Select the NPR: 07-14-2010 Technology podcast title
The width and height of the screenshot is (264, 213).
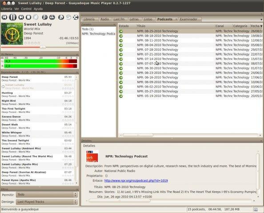coord(157,59)
